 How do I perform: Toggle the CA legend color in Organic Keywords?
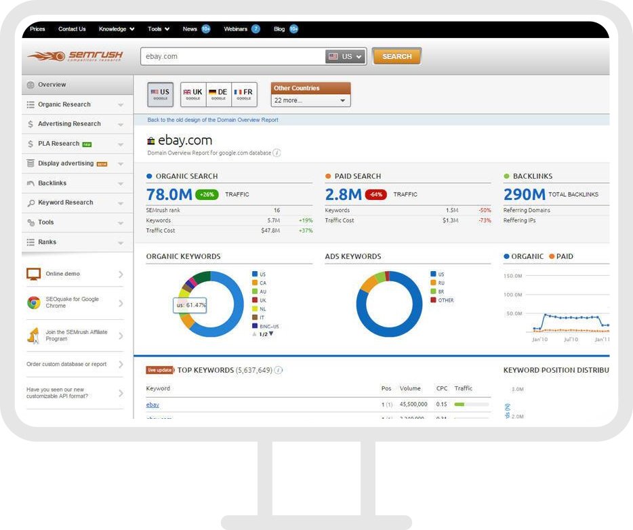coord(255,283)
